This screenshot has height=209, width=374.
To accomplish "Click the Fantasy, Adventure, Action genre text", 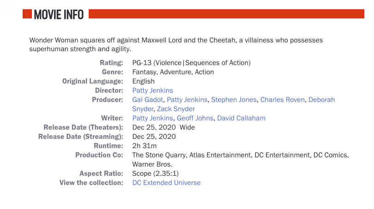I will [173, 72].
